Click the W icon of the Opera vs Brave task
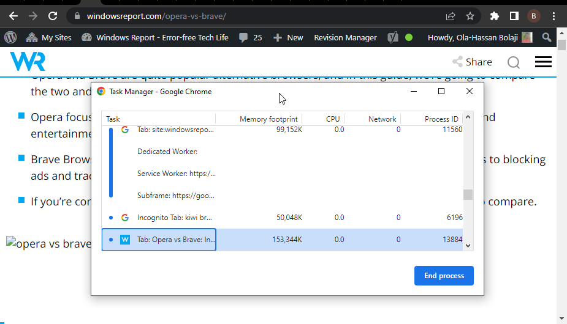The width and height of the screenshot is (567, 324). (x=125, y=240)
